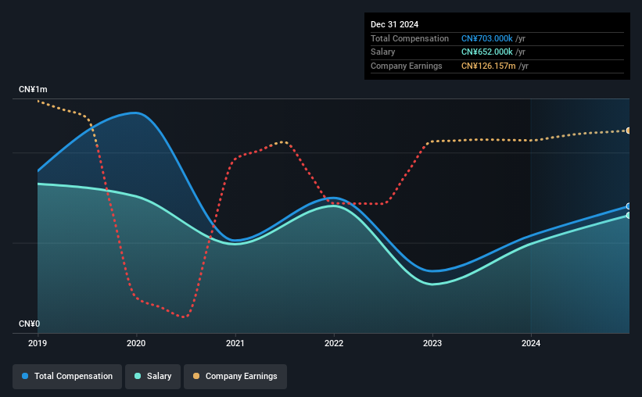This screenshot has height=397, width=642.
Task: Click the teal Salary legend dot
Action: coord(138,376)
